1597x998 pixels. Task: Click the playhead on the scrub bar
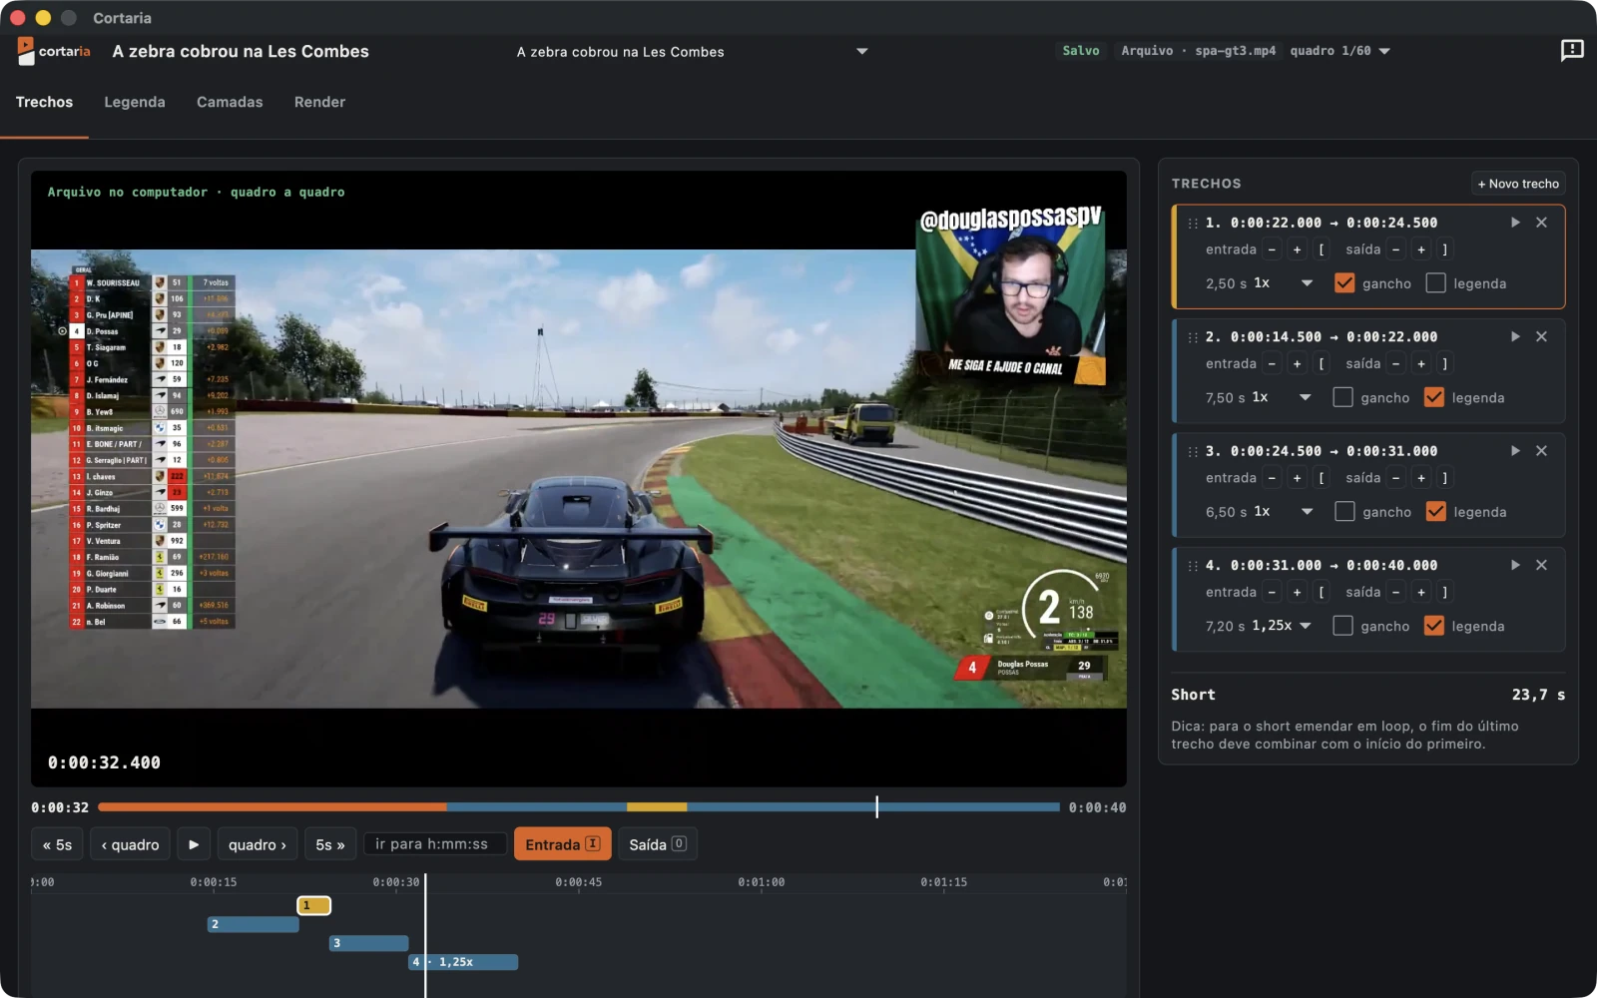tap(877, 806)
